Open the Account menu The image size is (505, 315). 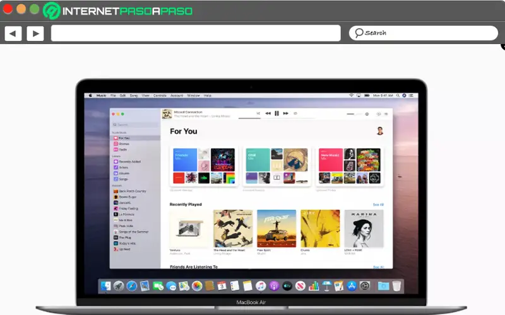pos(177,96)
